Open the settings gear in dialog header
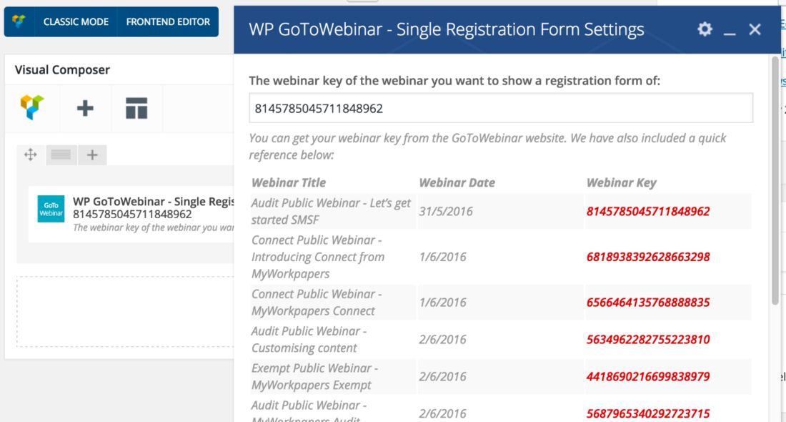Screen dimensions: 786x422 (705, 29)
